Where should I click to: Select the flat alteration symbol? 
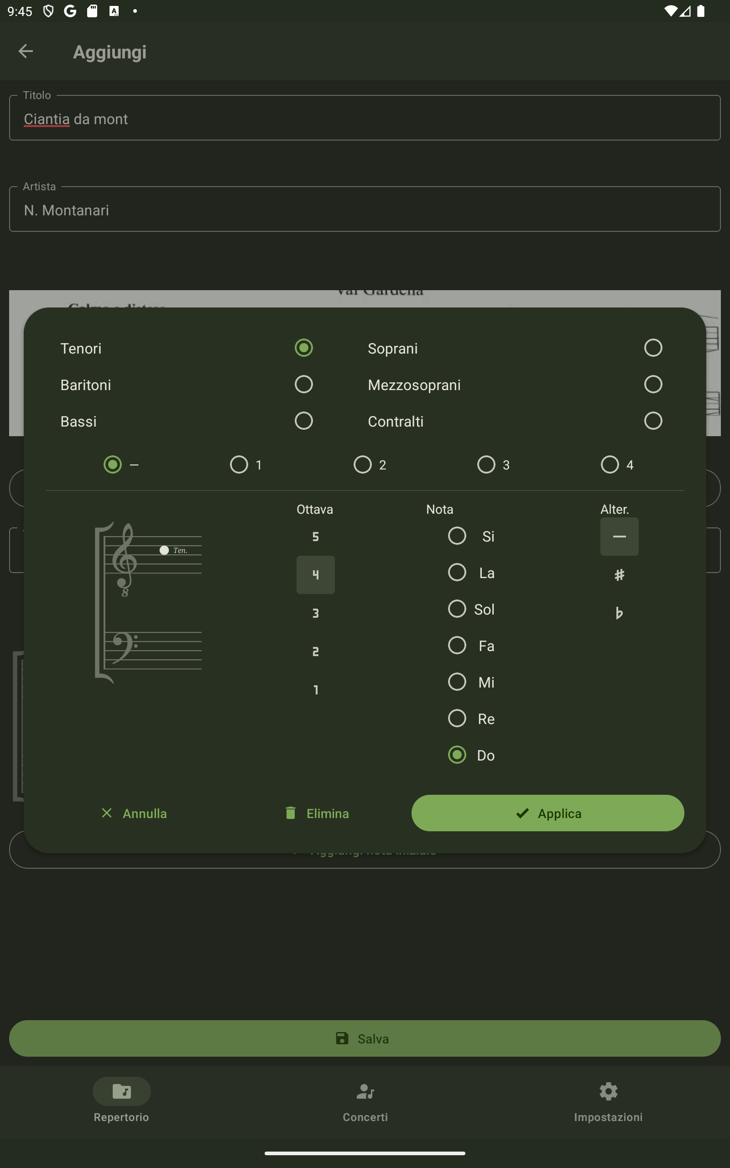619,613
